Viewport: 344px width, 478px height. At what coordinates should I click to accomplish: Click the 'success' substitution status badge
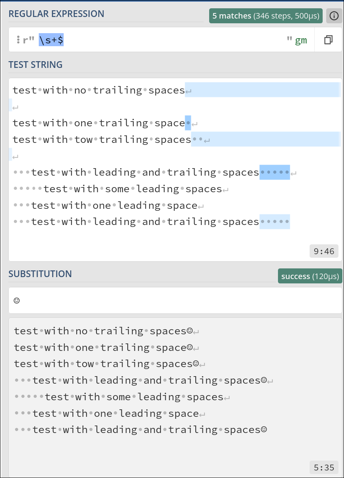[x=310, y=276]
